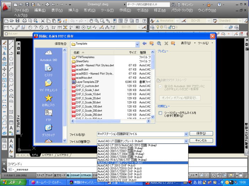Image resolution: width=249 pixels, height=186 pixels.
Task: Click the 保存(S) save button
Action: (x=201, y=133)
